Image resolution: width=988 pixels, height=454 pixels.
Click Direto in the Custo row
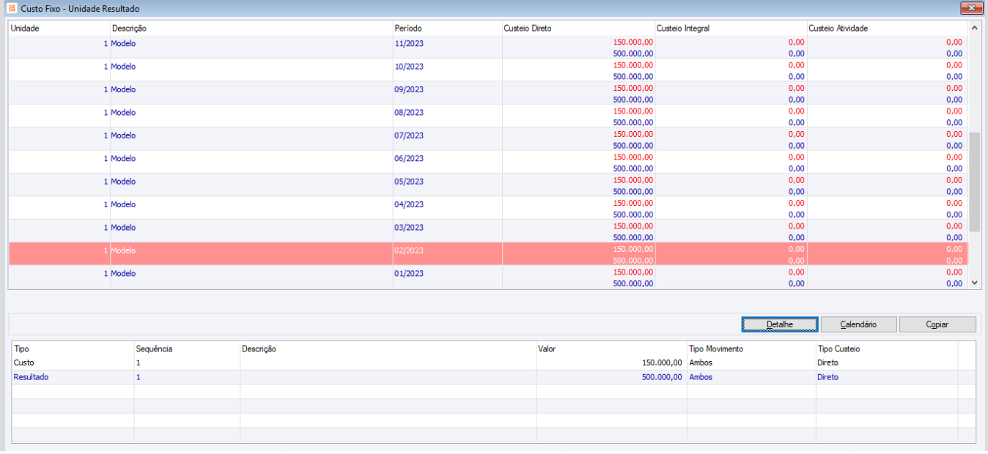(828, 362)
